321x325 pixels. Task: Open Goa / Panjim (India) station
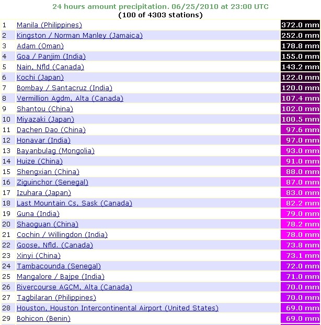(51, 57)
